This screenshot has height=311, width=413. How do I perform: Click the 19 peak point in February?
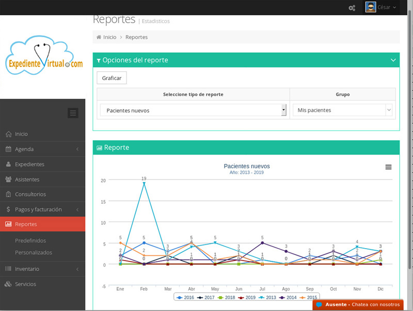pos(144,184)
